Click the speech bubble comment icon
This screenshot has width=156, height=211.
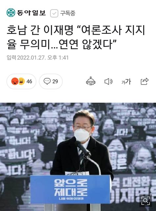pos(47,81)
